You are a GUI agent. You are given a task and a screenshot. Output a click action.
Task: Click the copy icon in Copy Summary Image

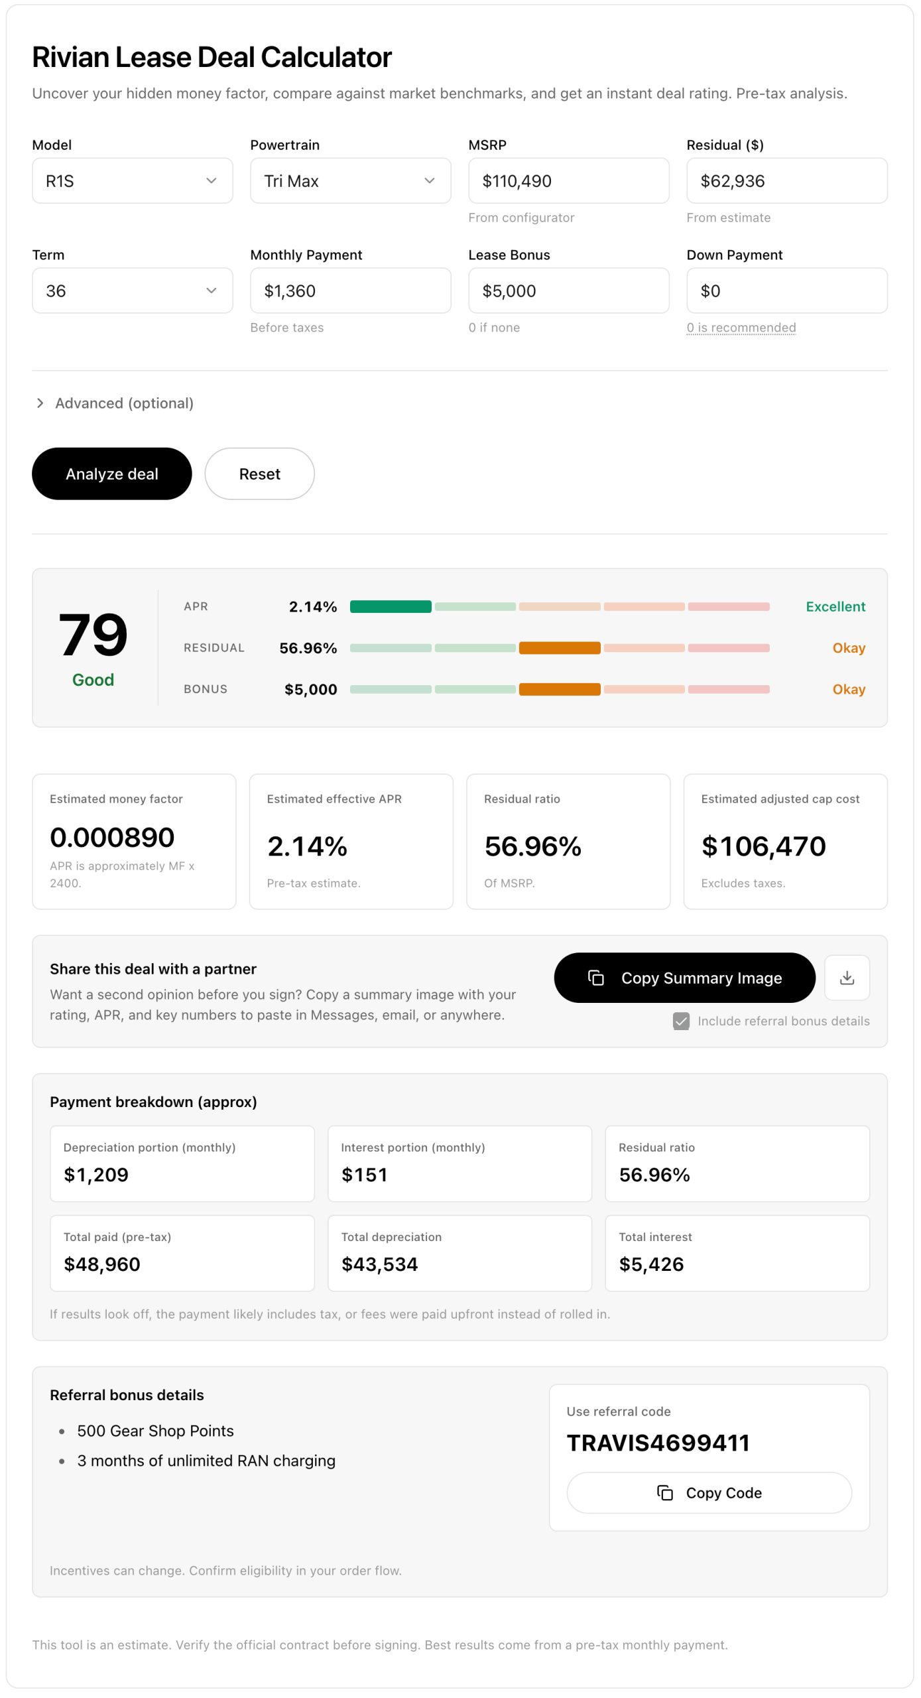(595, 978)
